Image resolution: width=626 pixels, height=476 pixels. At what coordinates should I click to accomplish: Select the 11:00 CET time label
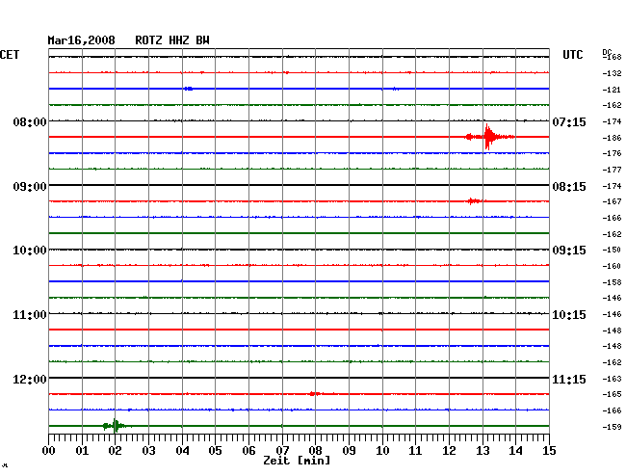[30, 315]
